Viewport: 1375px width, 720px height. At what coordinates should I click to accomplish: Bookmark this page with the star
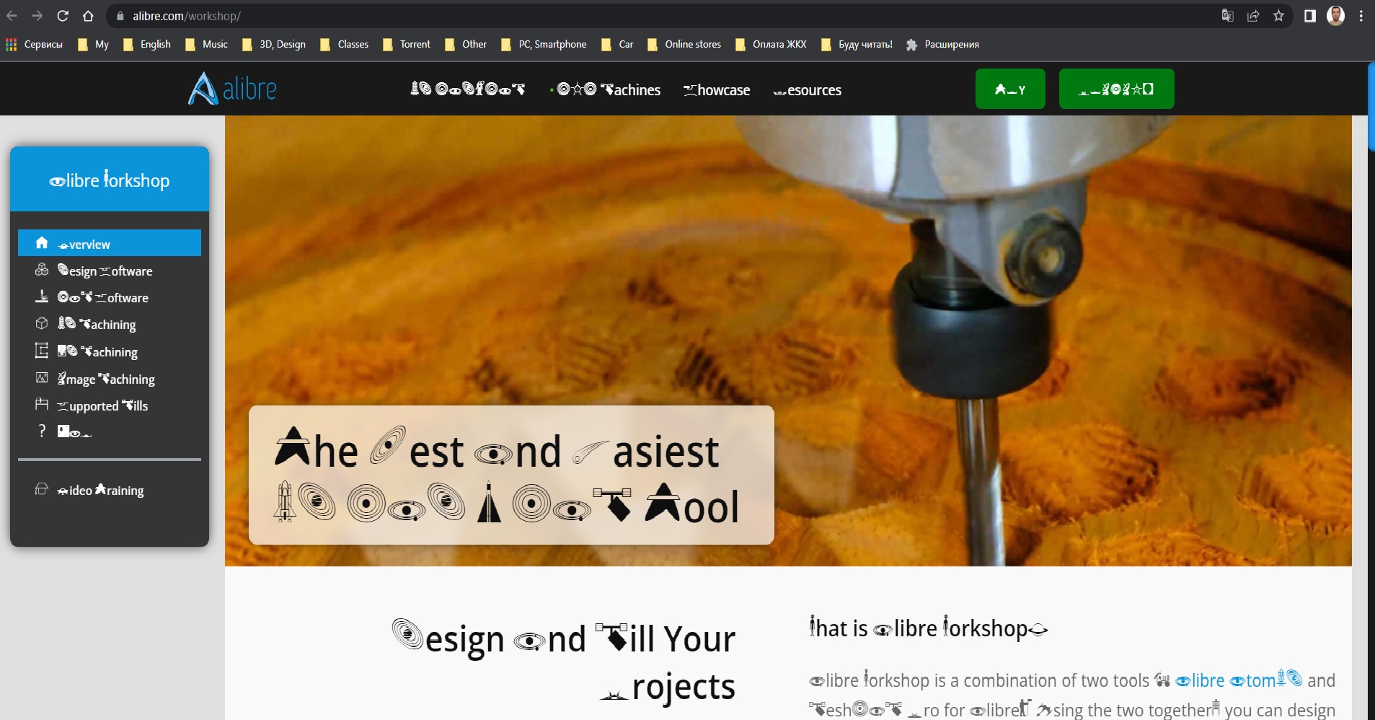[1278, 16]
